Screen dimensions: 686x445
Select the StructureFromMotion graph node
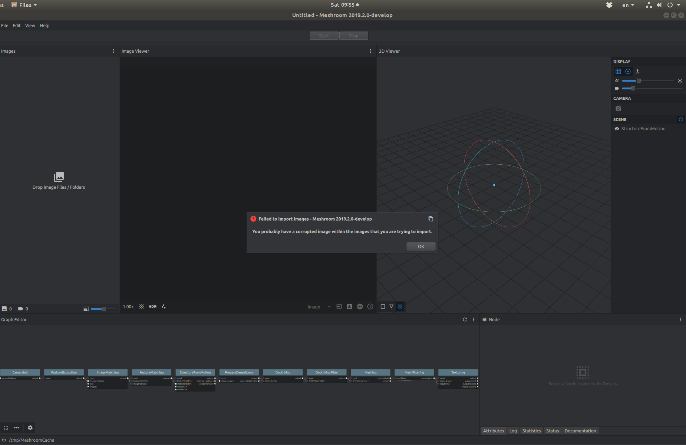195,372
